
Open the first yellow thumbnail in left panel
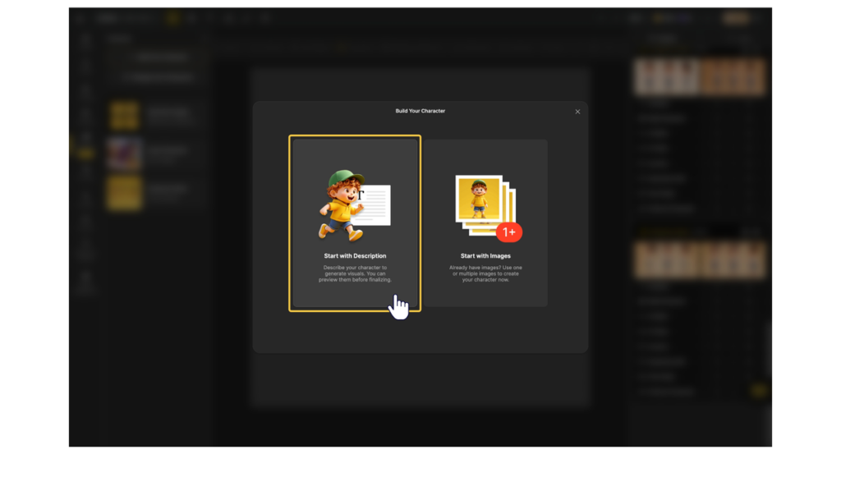(124, 115)
